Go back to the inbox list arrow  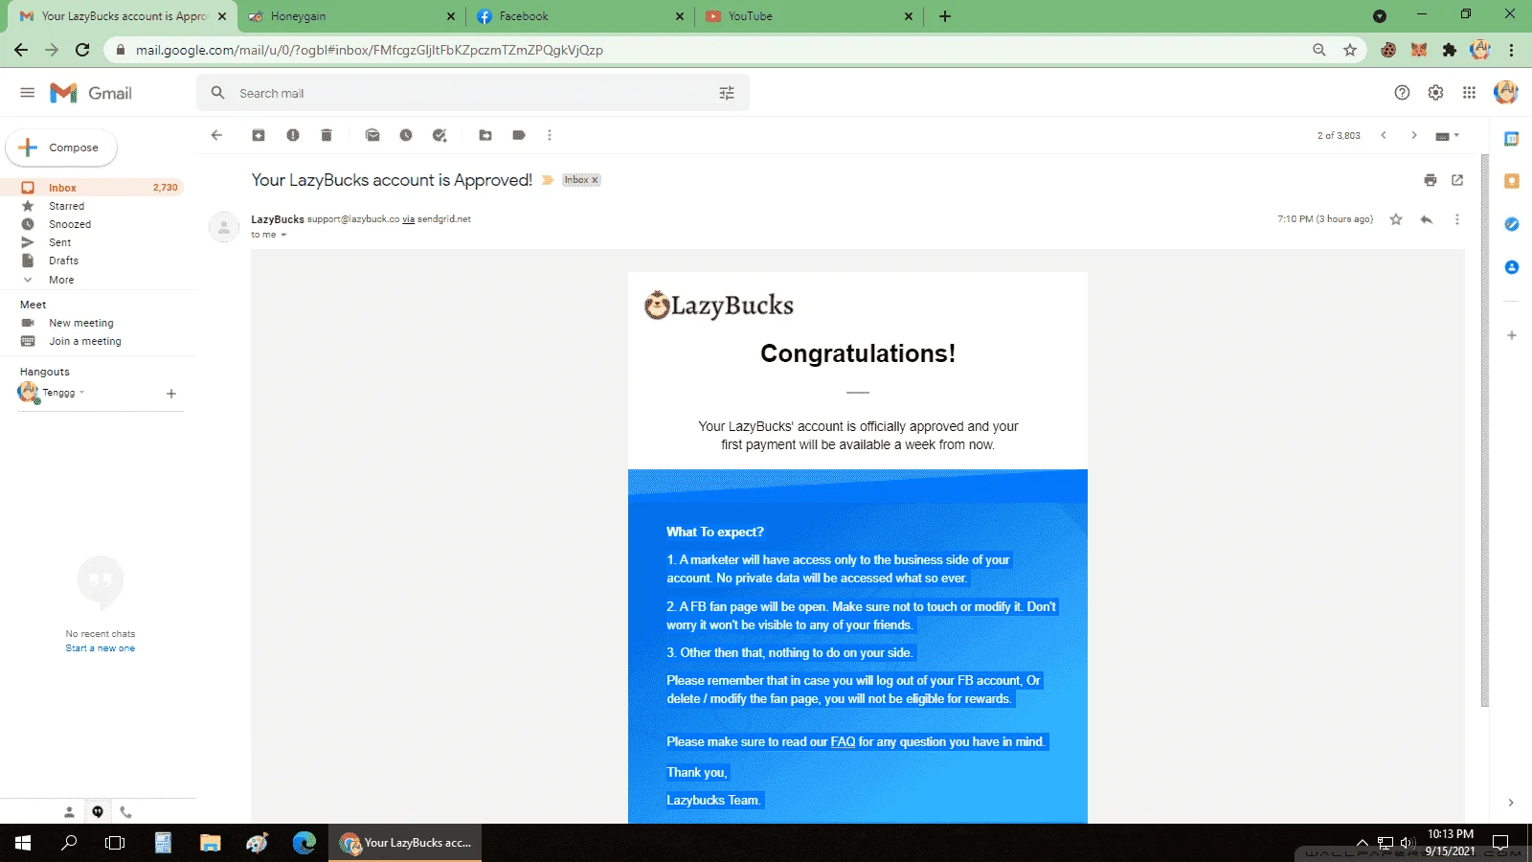click(216, 135)
